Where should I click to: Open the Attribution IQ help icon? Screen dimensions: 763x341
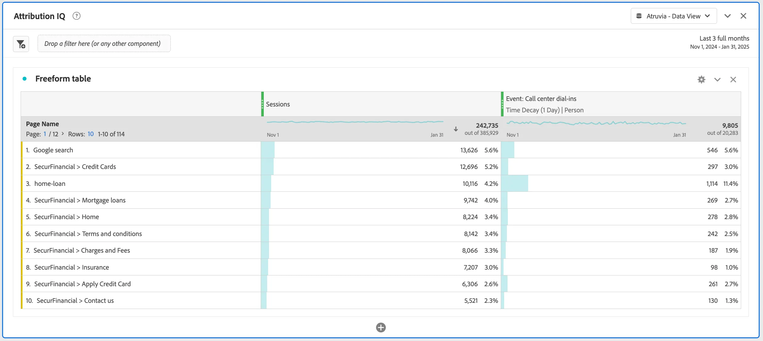click(x=76, y=16)
